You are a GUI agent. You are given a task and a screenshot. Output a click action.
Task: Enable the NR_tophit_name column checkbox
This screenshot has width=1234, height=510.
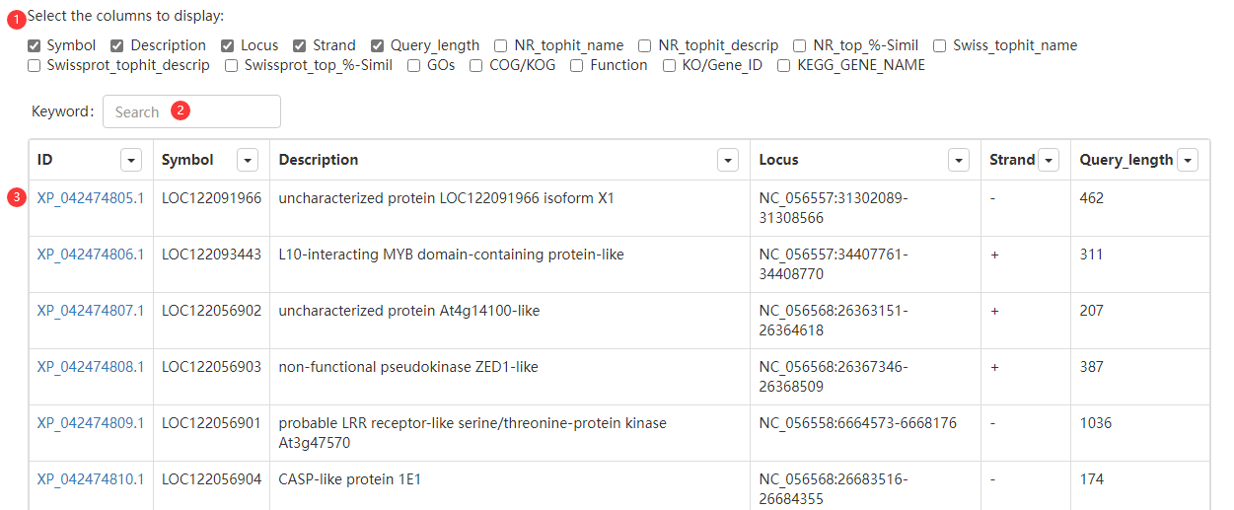501,45
